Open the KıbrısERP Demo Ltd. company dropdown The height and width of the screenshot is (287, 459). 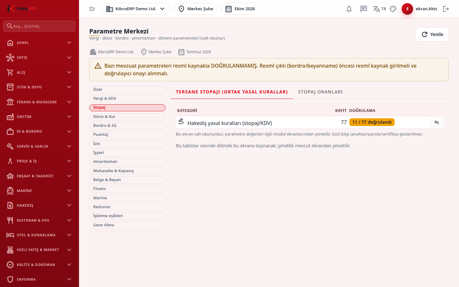(136, 9)
